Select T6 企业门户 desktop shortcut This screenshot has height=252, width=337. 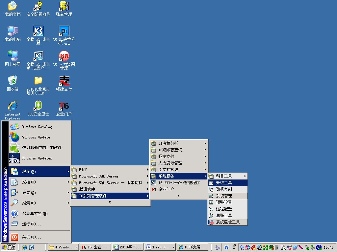(x=64, y=108)
